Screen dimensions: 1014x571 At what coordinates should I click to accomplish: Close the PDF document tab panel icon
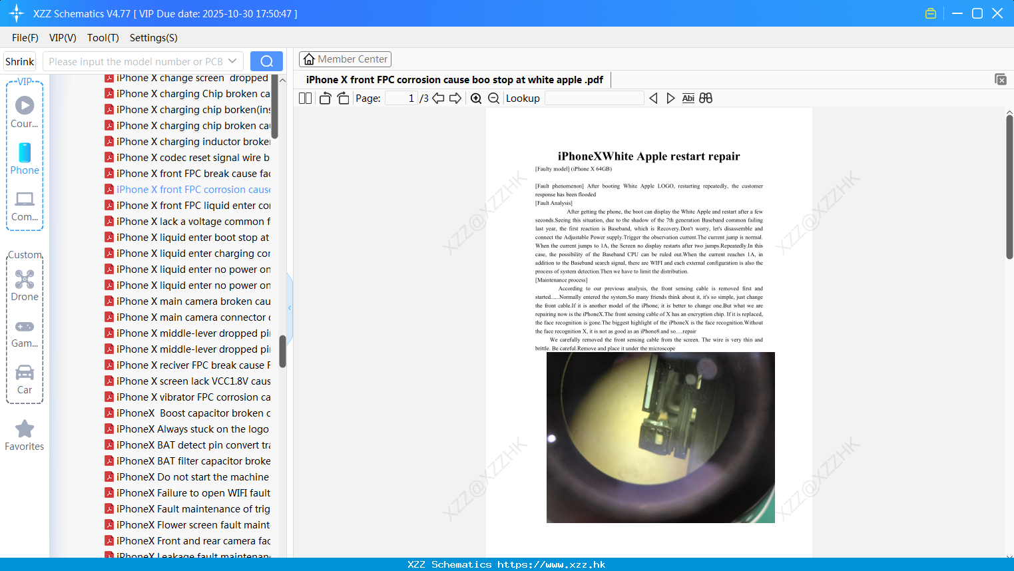[1001, 79]
